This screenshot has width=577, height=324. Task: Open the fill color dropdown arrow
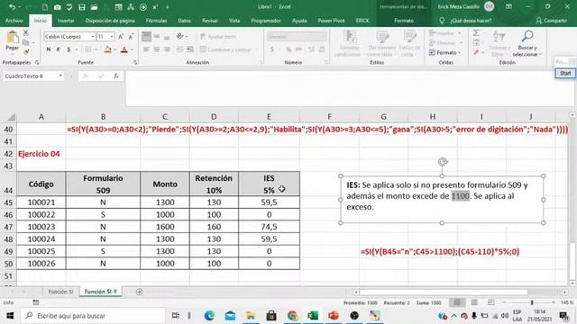(x=115, y=49)
